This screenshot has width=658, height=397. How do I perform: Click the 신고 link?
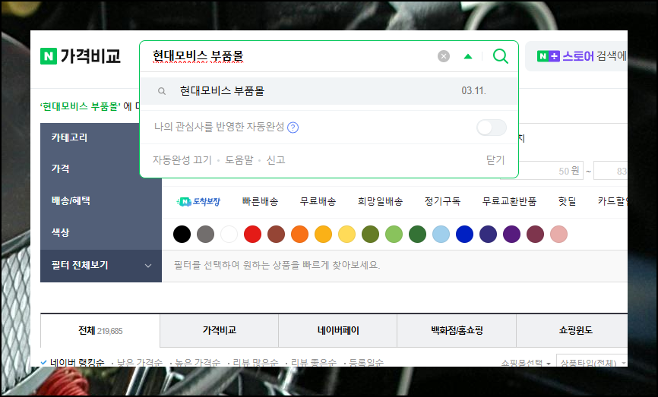pos(276,159)
